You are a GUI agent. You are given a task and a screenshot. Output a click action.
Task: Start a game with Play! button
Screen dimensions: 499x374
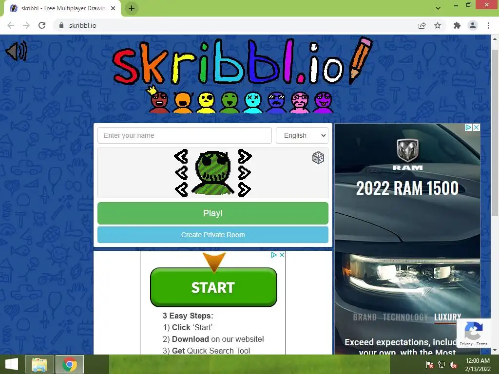coord(213,213)
